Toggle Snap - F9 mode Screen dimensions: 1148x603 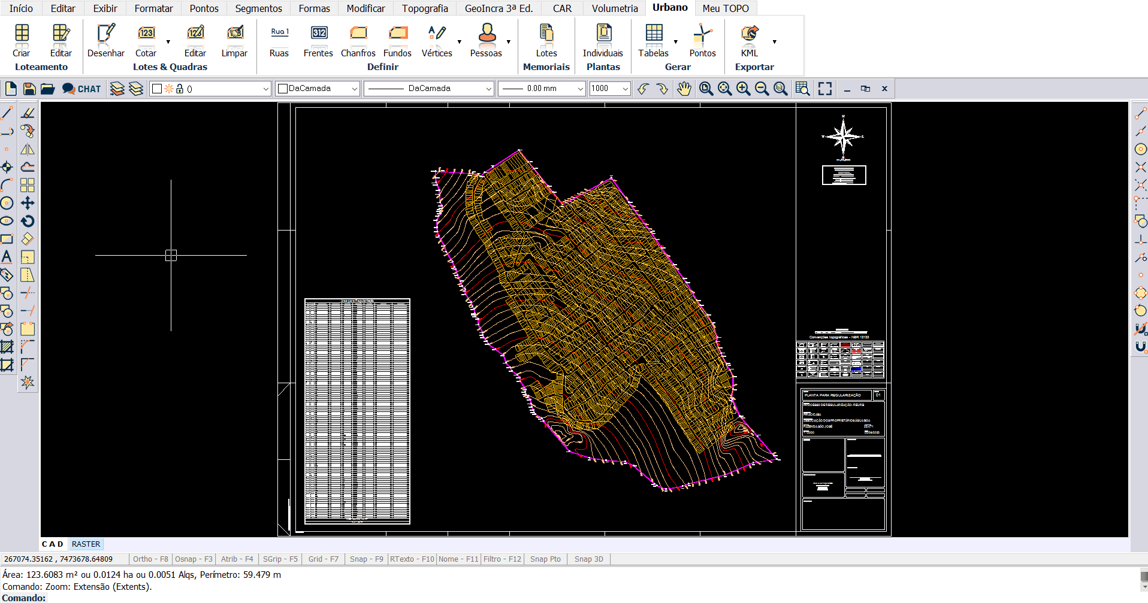coord(367,559)
